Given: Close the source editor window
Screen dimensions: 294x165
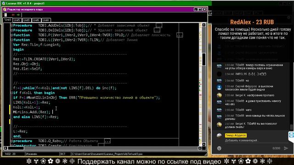Looking at the screenshot, I should (x=204, y=9).
